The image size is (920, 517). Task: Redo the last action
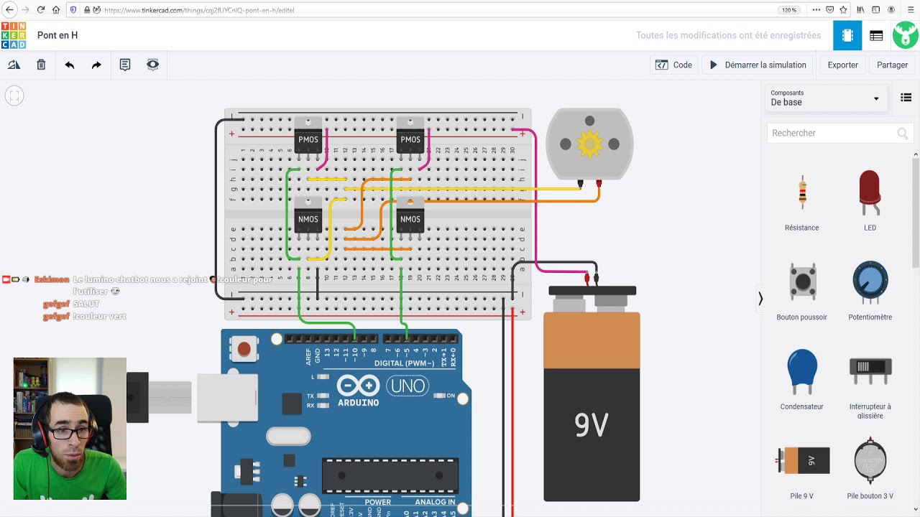(96, 65)
